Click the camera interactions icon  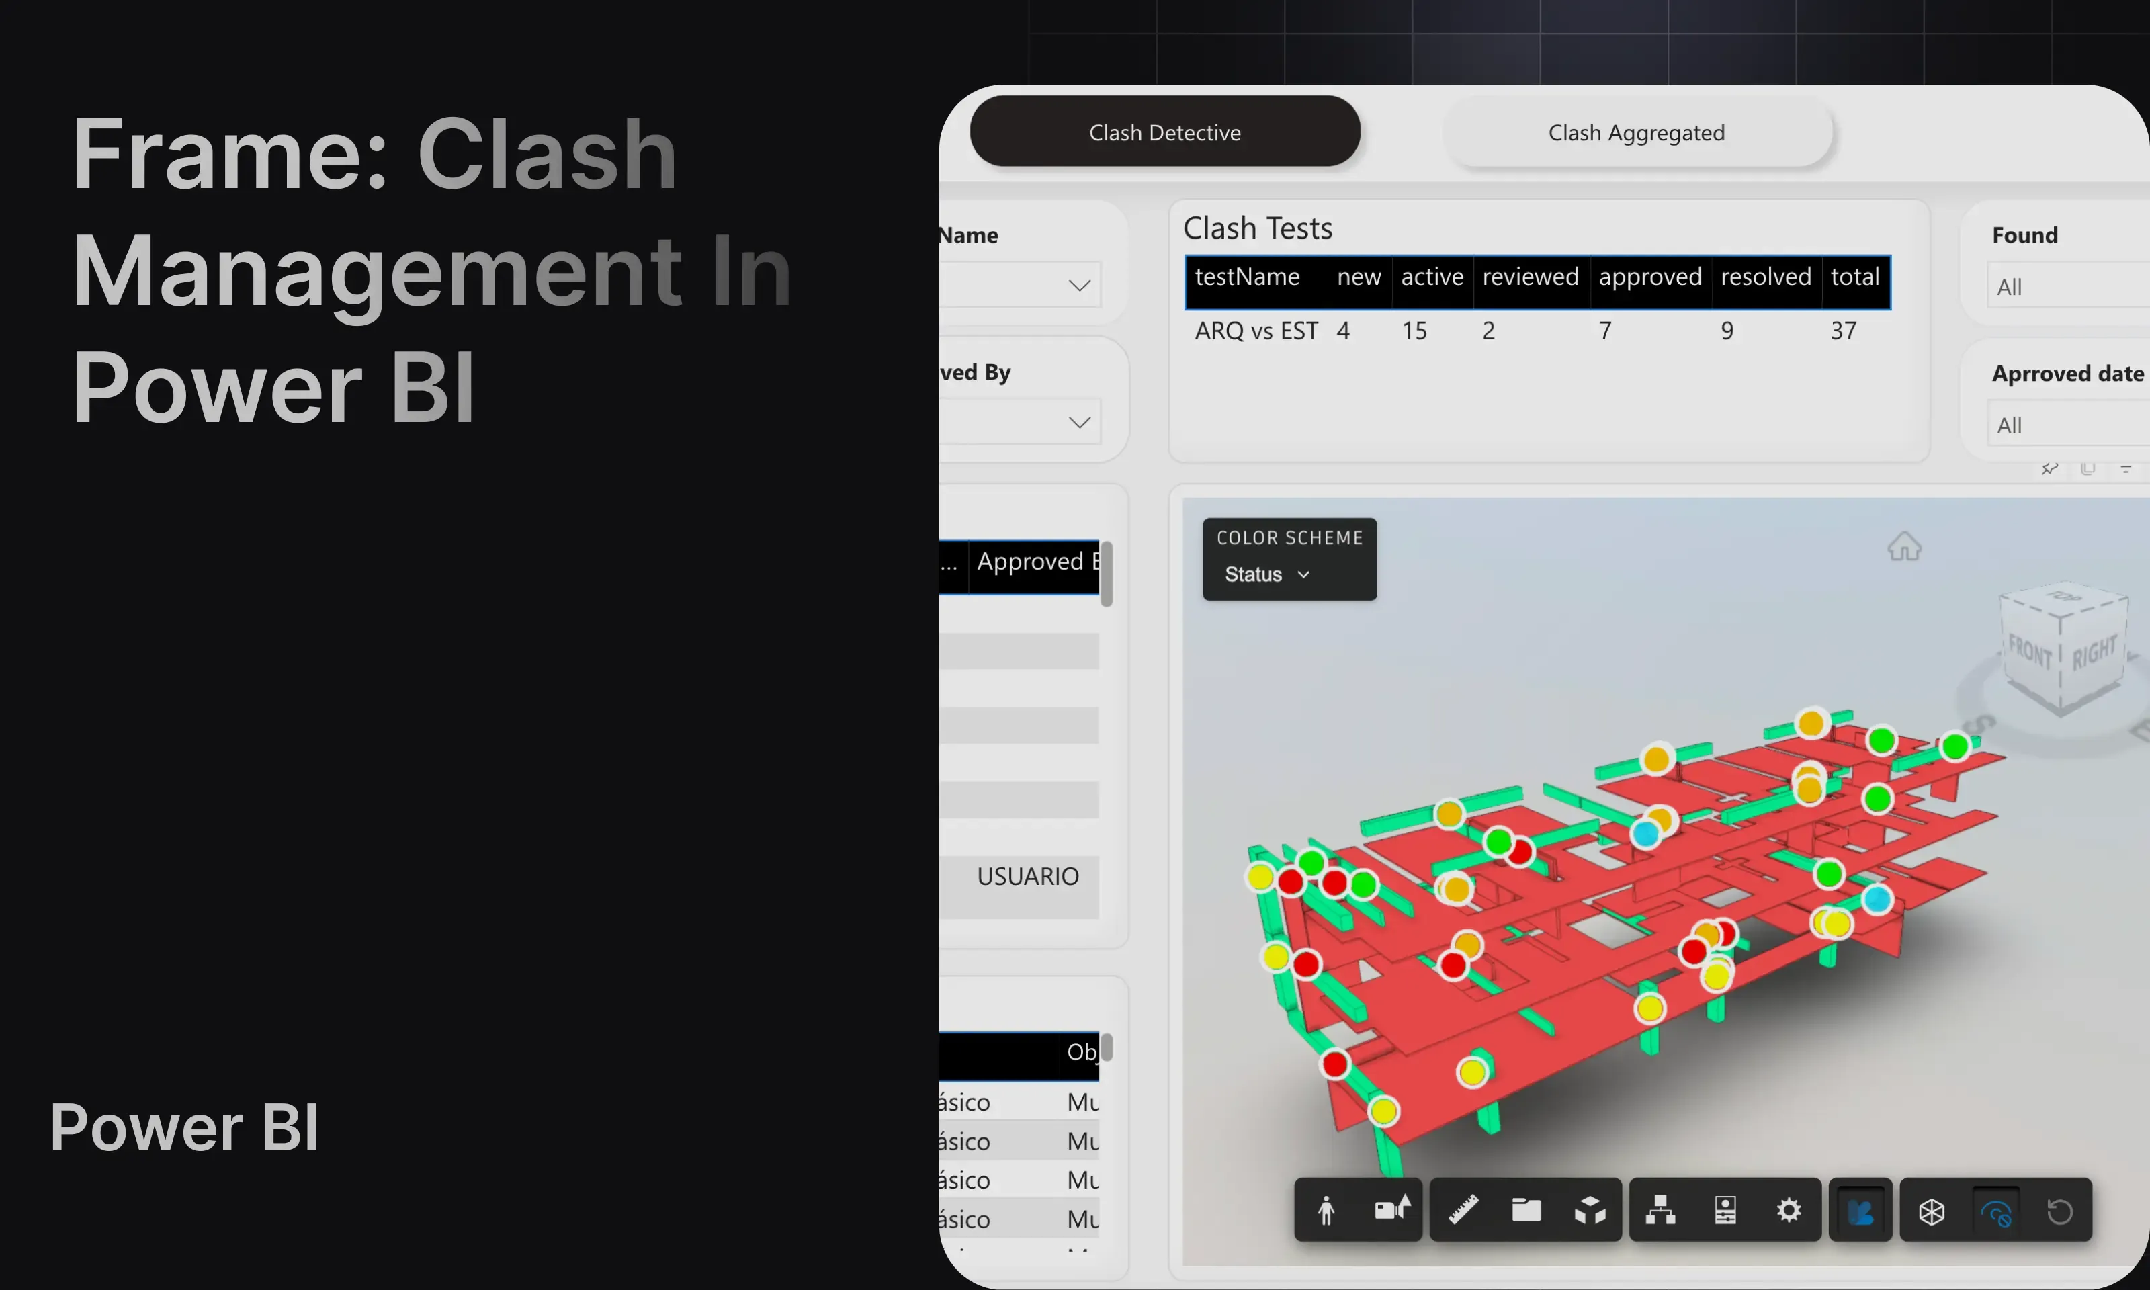[1391, 1210]
